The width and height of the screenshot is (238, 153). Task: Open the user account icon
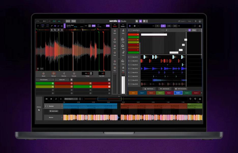[x=200, y=21]
